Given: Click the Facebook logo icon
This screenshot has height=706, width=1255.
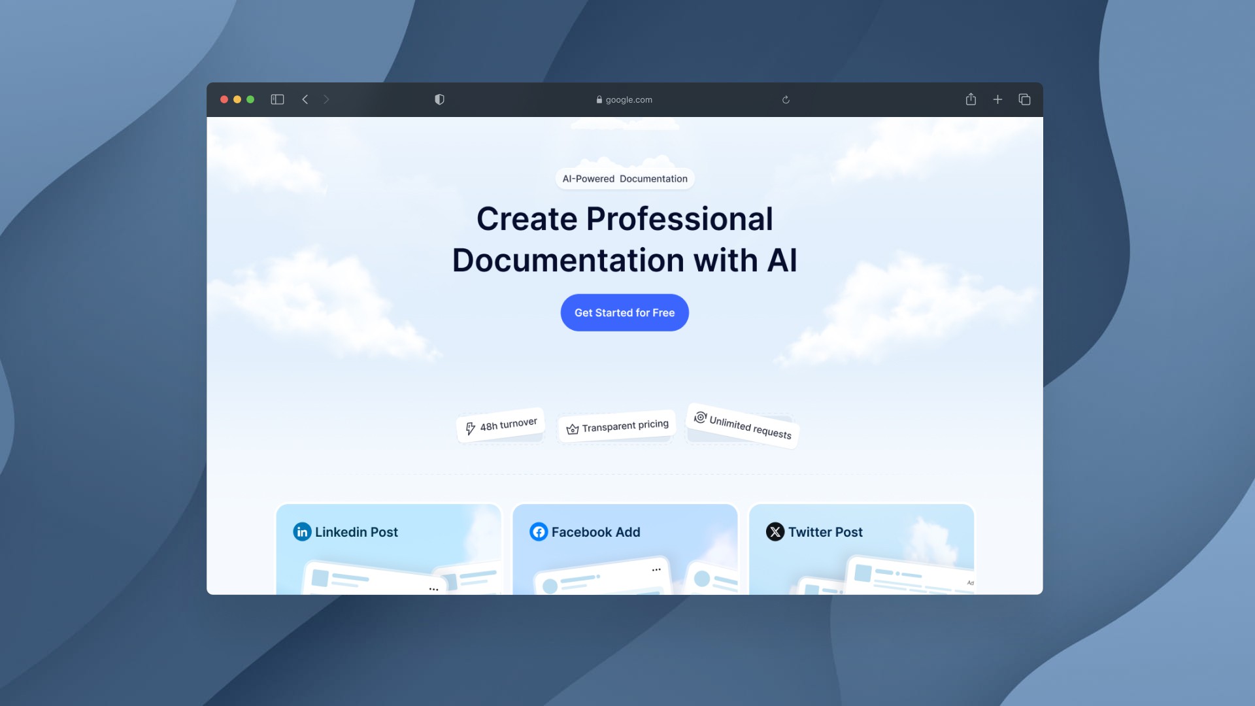Looking at the screenshot, I should [538, 532].
